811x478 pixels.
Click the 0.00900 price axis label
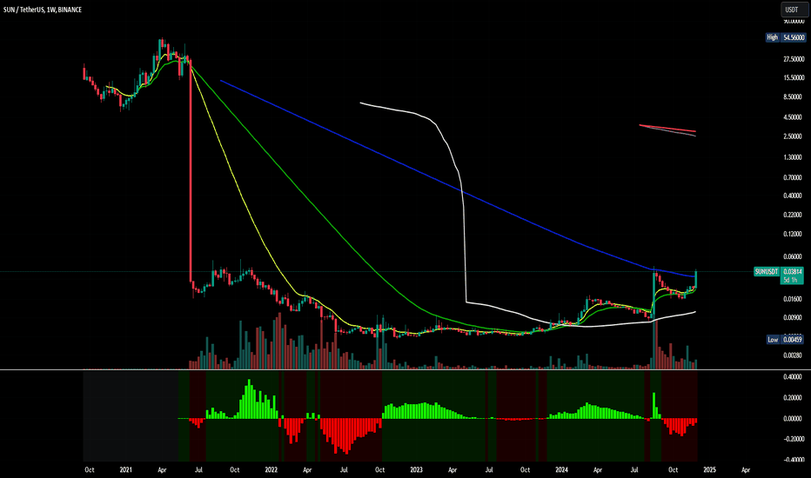tap(793, 318)
